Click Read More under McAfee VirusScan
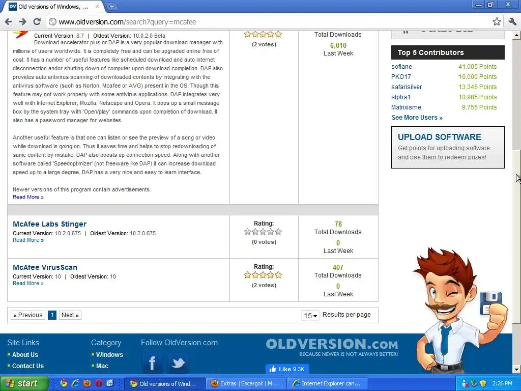Viewport: 521px width, 391px height. [x=28, y=283]
